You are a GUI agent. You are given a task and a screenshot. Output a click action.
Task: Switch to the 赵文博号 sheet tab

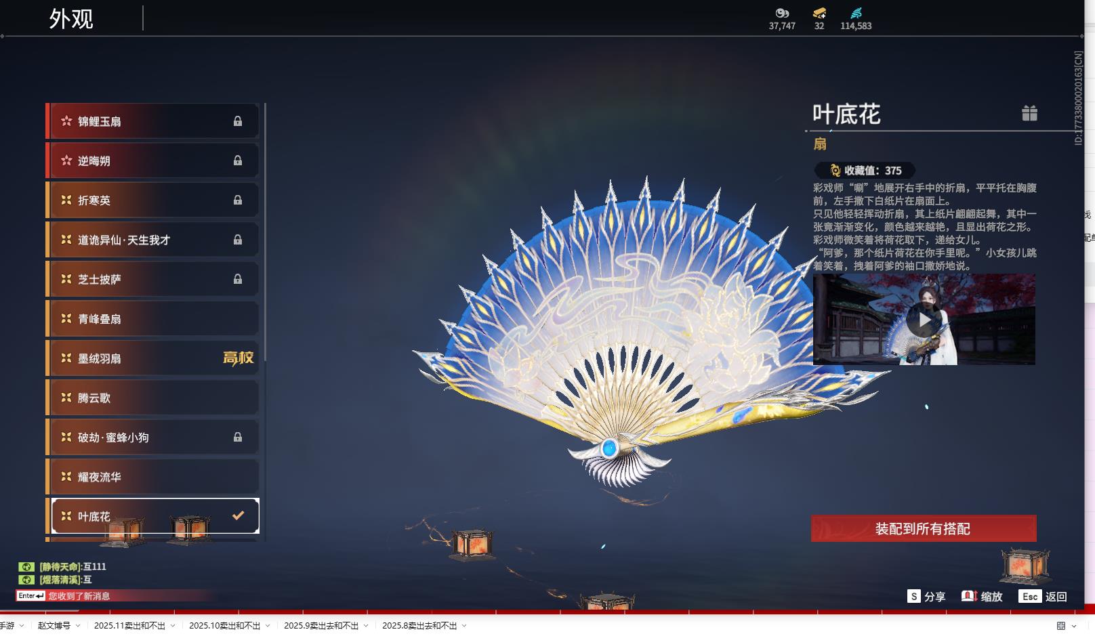click(54, 626)
